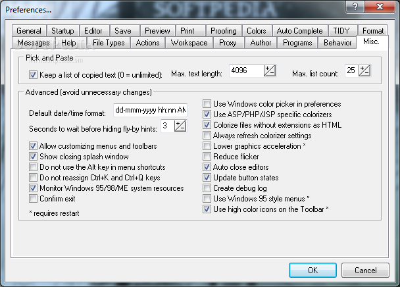Open the Workspace tab
Viewport: 400px width, 287px height.
(189, 43)
